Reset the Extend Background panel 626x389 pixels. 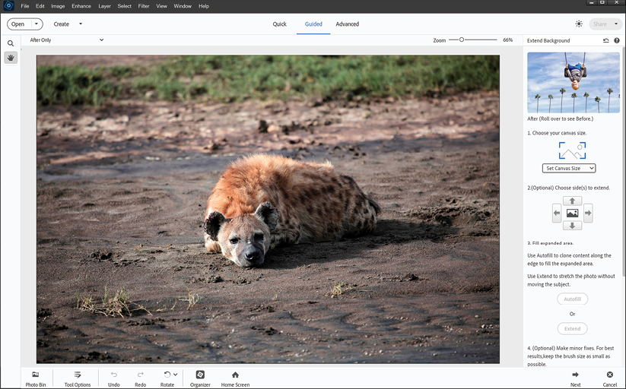click(x=605, y=40)
